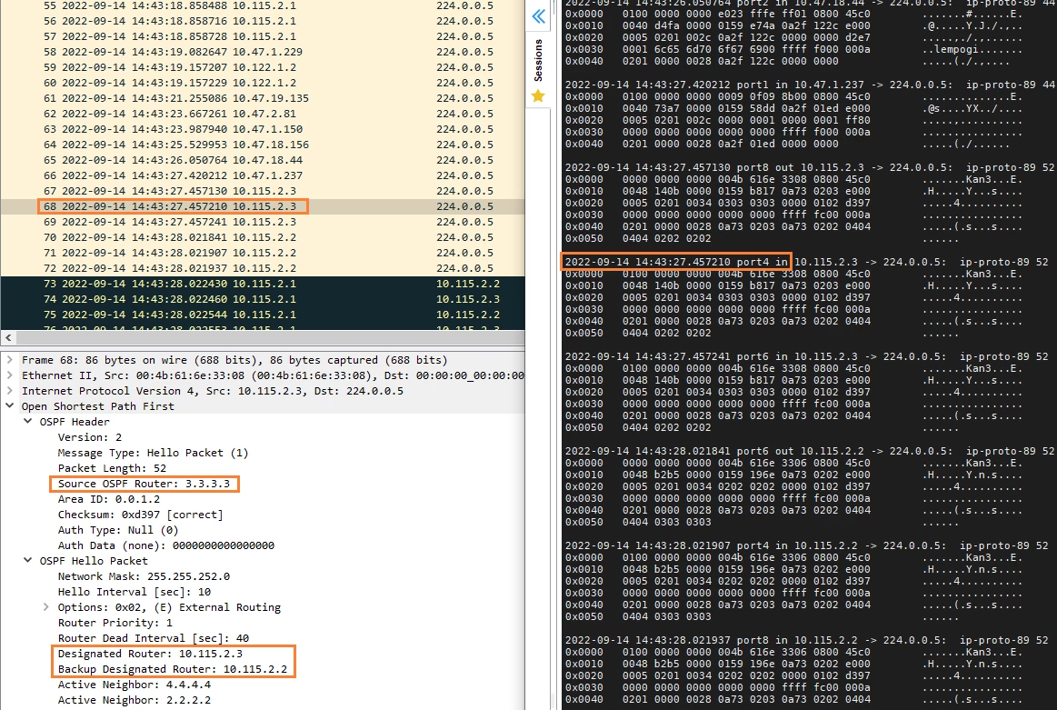Screen dimensions: 1057x710
Task: Select packet 73 destined to 10.115.2.2
Action: [x=263, y=285]
